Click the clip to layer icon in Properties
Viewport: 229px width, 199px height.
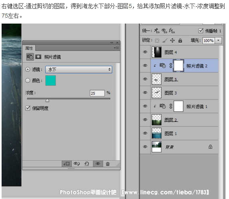[67, 164]
